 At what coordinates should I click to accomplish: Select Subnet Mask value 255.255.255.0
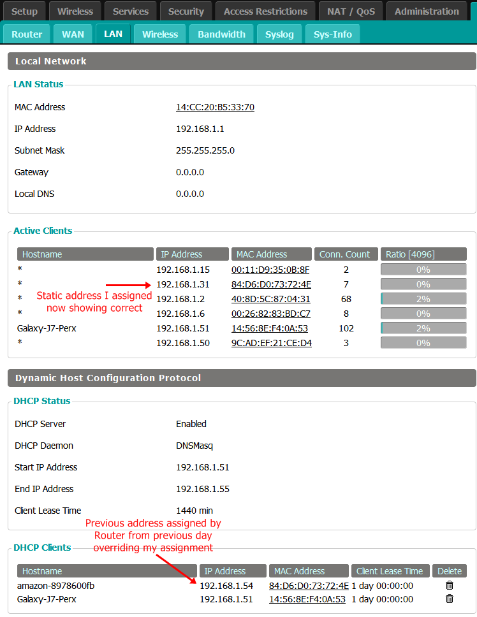tap(205, 150)
